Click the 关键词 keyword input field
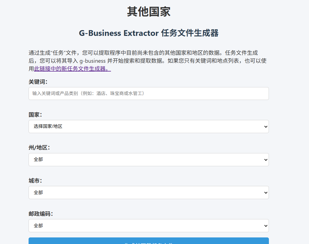The height and width of the screenshot is (244, 309). coord(149,93)
